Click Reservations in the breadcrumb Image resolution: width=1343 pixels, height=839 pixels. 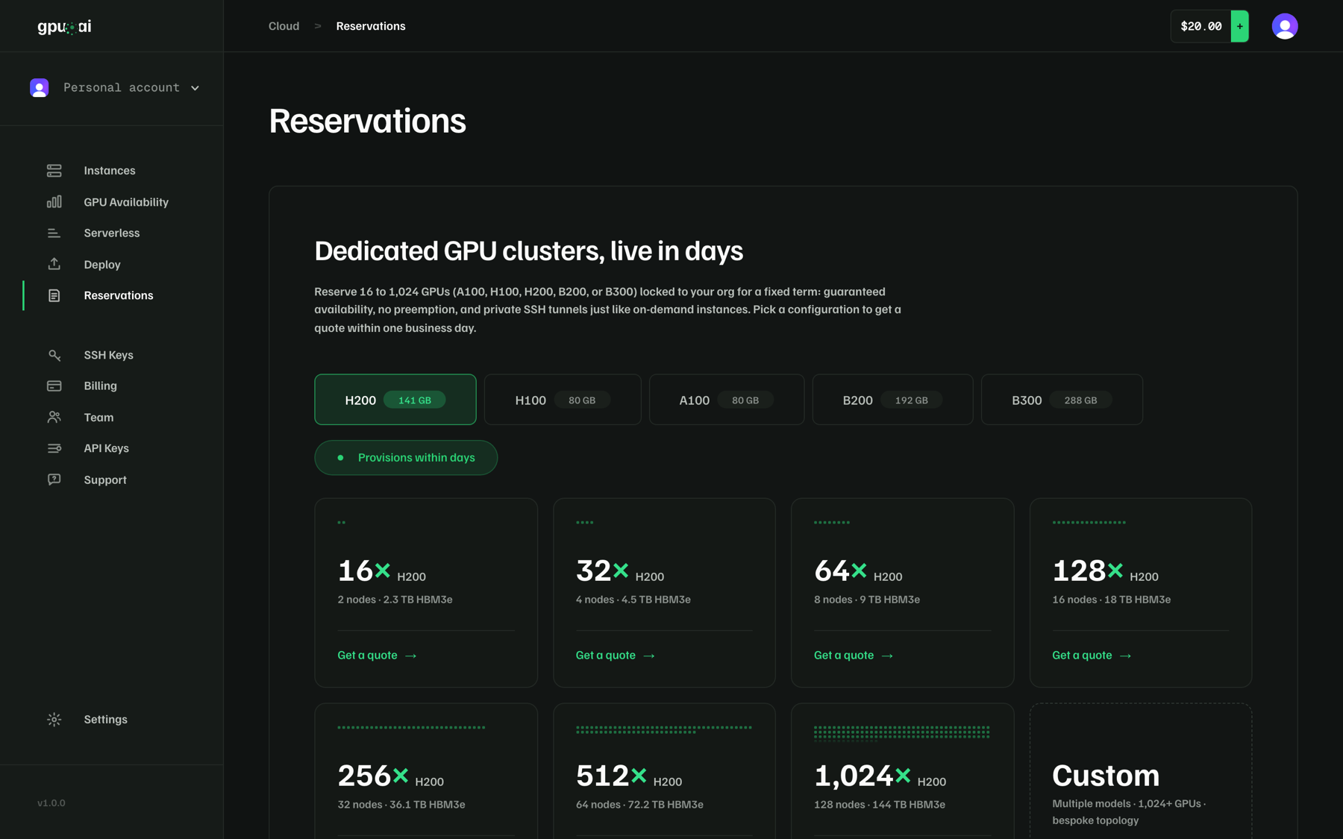[371, 26]
